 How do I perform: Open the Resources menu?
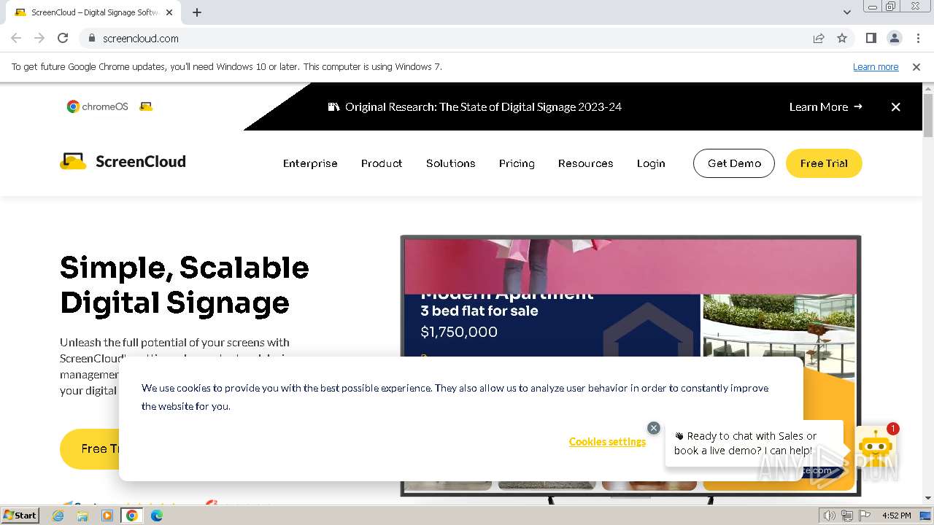[585, 163]
